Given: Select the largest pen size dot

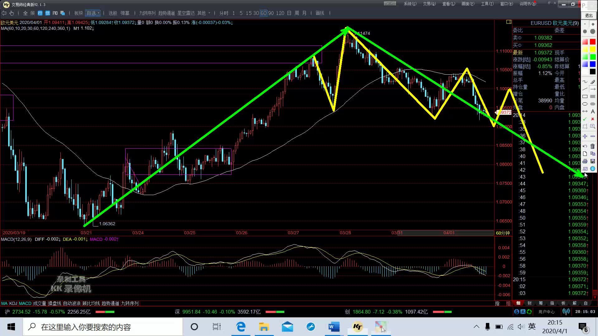Looking at the screenshot, I should click(592, 31).
